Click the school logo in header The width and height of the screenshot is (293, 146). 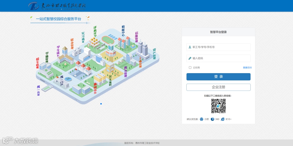click(x=57, y=6)
